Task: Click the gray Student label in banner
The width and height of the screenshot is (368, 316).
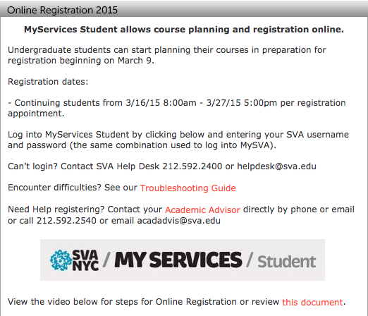Action: point(287,262)
